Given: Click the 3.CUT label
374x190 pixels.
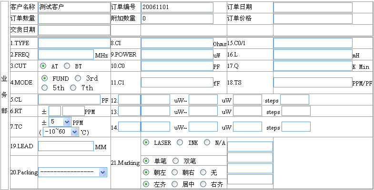Looking at the screenshot, I should coord(18,66).
